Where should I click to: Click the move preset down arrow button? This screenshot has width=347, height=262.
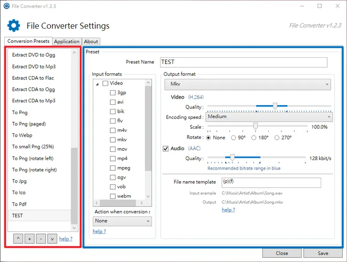52,239
